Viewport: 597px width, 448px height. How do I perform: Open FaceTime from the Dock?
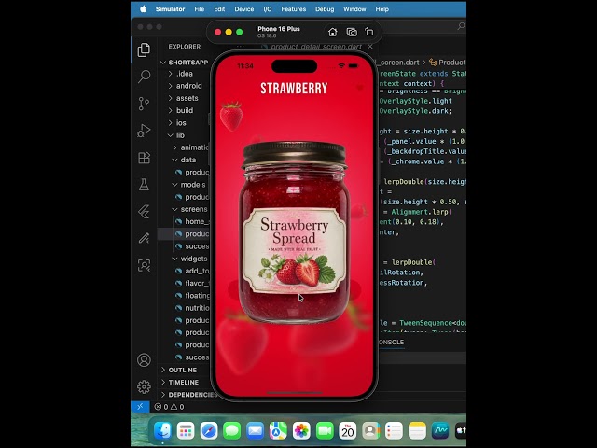click(x=325, y=431)
